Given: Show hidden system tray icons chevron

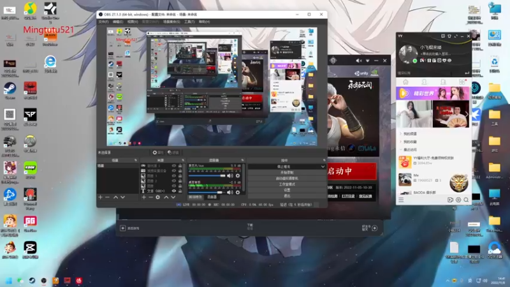Looking at the screenshot, I should (448, 281).
